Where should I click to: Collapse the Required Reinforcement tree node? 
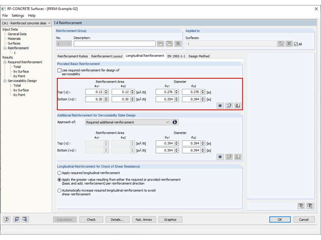[x=5, y=62]
